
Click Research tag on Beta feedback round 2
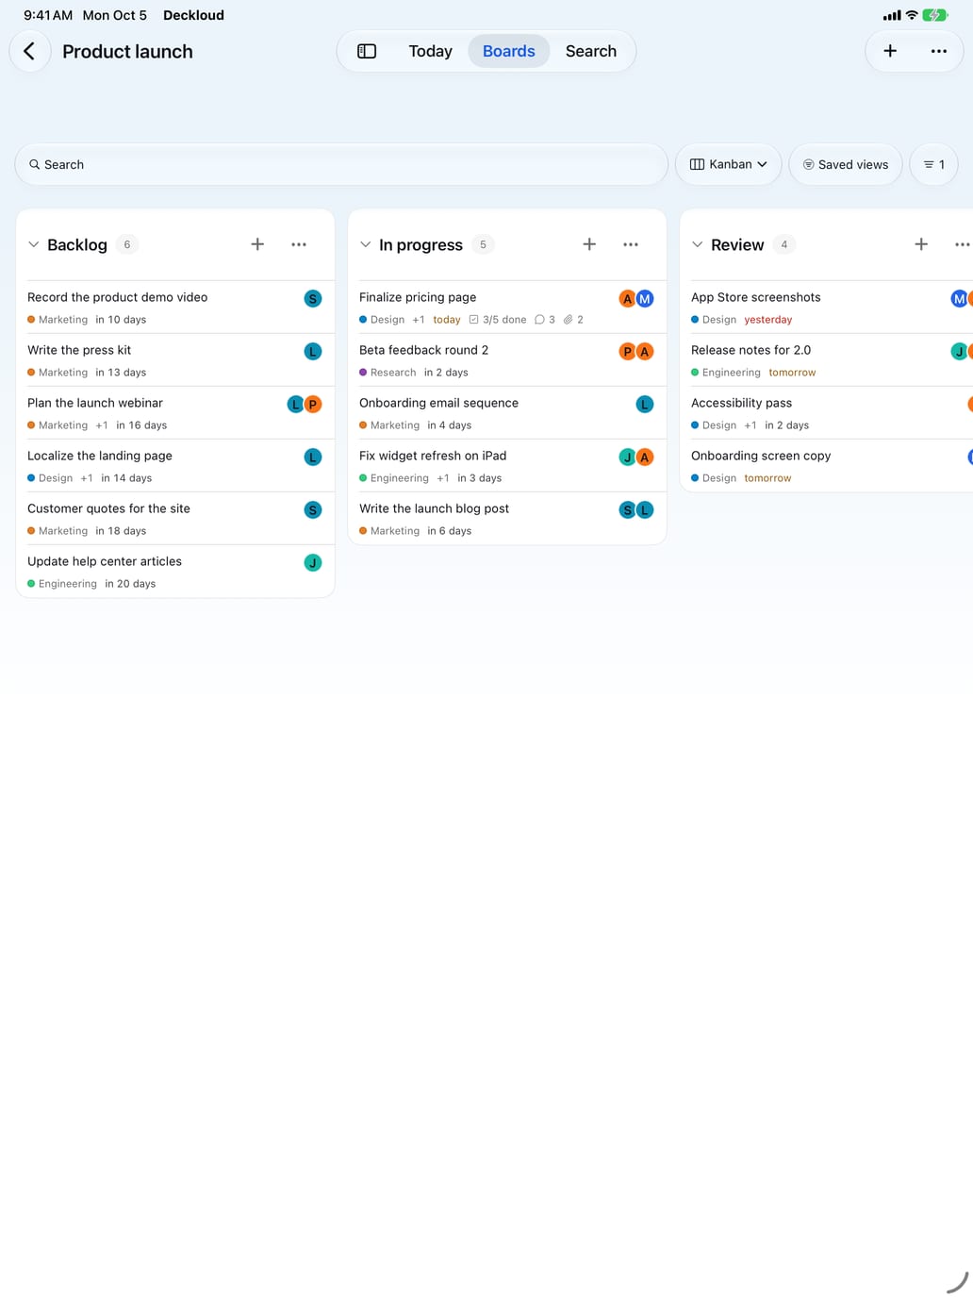[388, 373]
